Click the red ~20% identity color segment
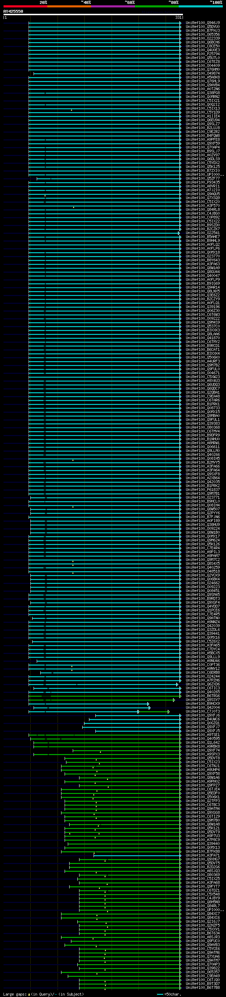Screen dimensions: 226x997 coord(25,6)
